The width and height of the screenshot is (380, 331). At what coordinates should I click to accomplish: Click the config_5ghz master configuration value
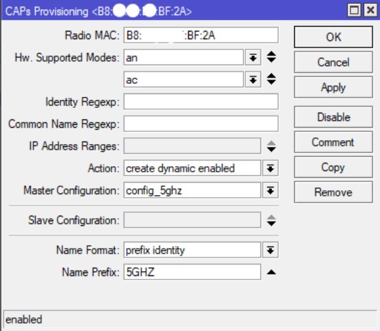[192, 190]
